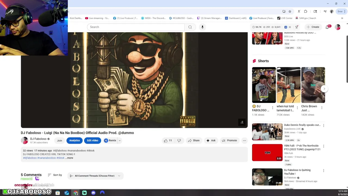Open options for Duke Dennis video
This screenshot has height=196, width=348.
click(x=324, y=125)
